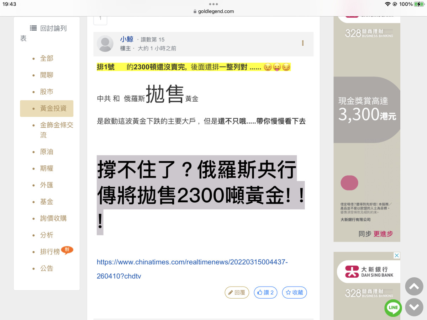Image resolution: width=427 pixels, height=320 pixels.
Task: Tap the padlock icon in address bar
Action: [x=195, y=11]
